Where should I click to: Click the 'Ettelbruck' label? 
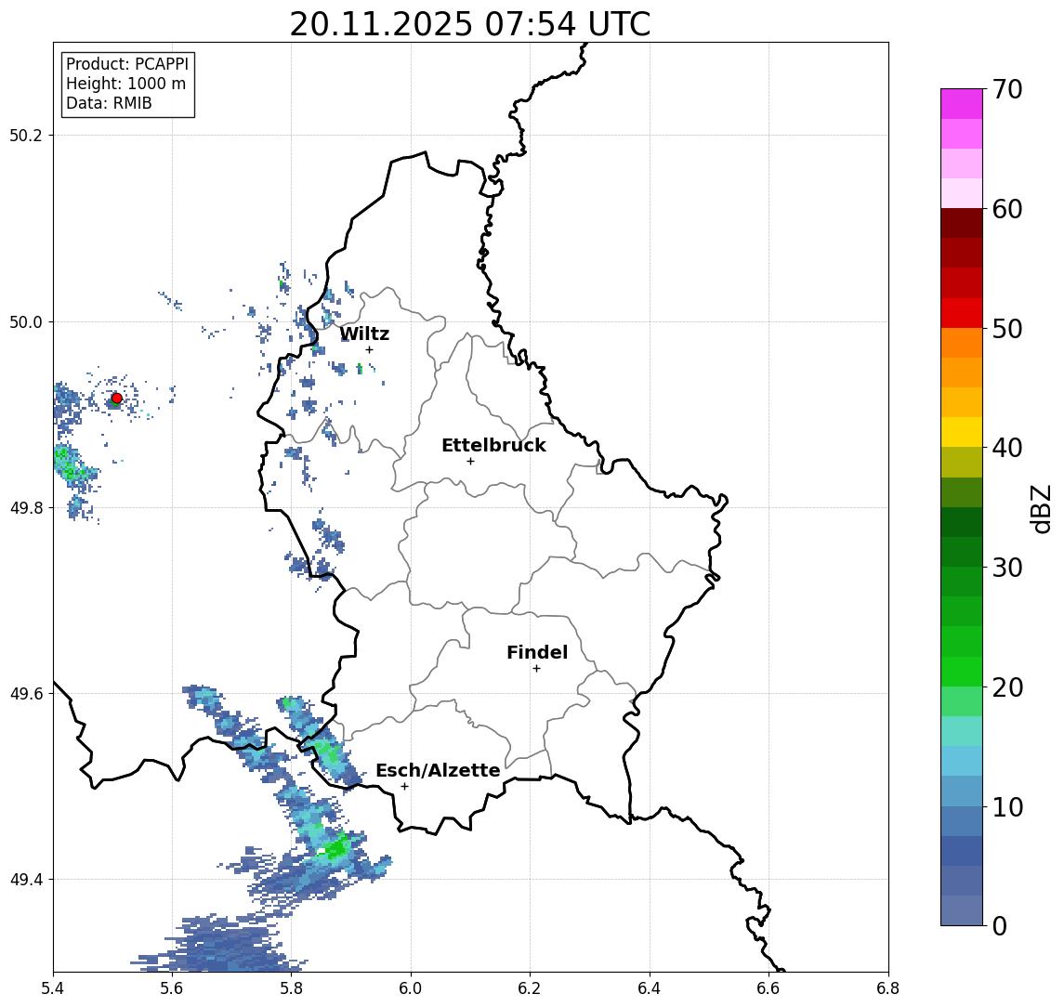[x=493, y=445]
